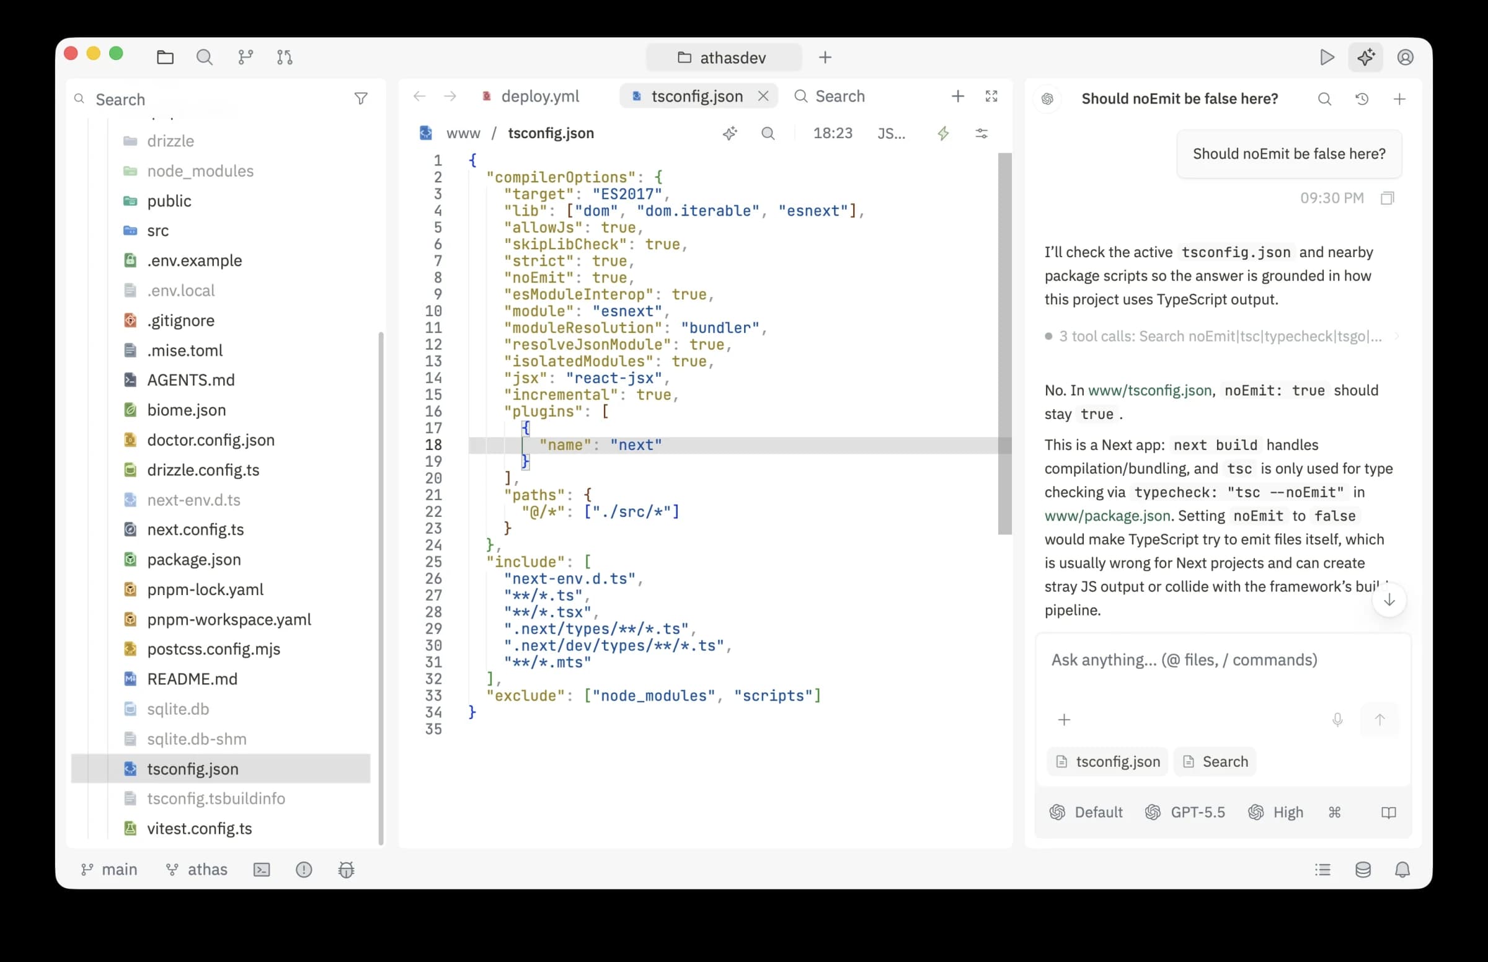The height and width of the screenshot is (962, 1488).
Task: Open the book docs icon in chat footer
Action: click(x=1388, y=812)
